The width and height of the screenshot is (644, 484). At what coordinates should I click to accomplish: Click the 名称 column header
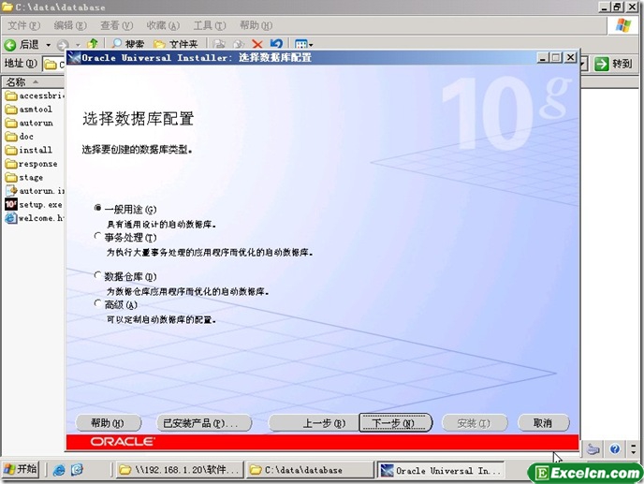34,81
